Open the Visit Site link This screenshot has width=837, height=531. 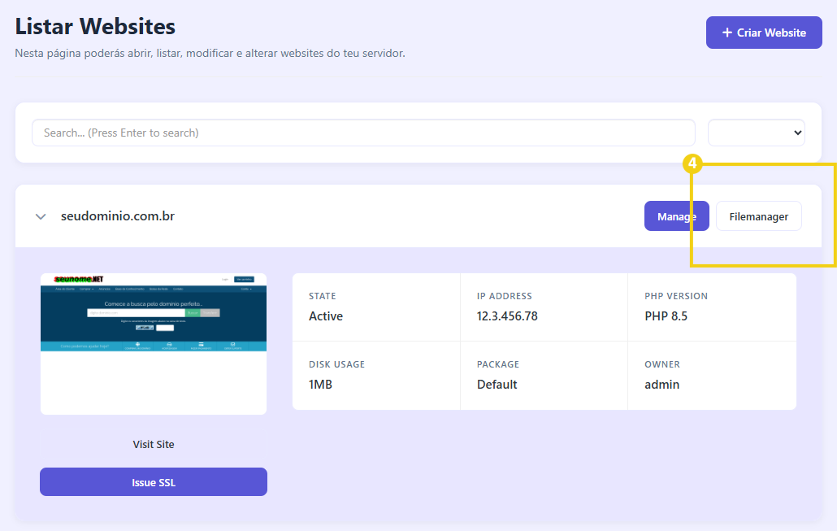coord(153,444)
